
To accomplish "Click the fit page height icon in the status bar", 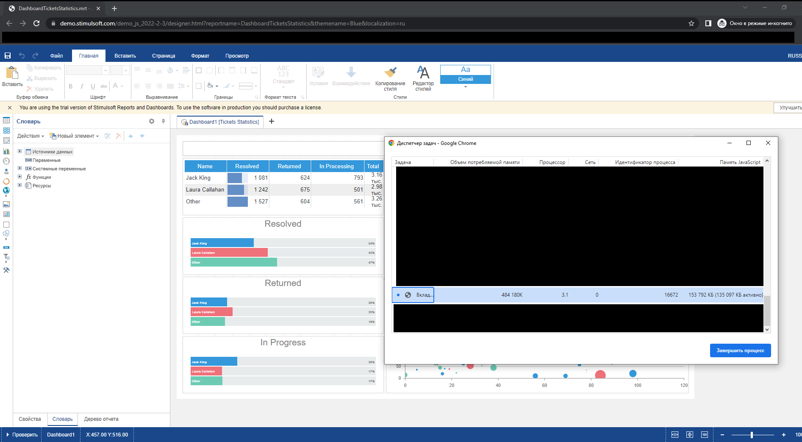I will tap(690, 435).
